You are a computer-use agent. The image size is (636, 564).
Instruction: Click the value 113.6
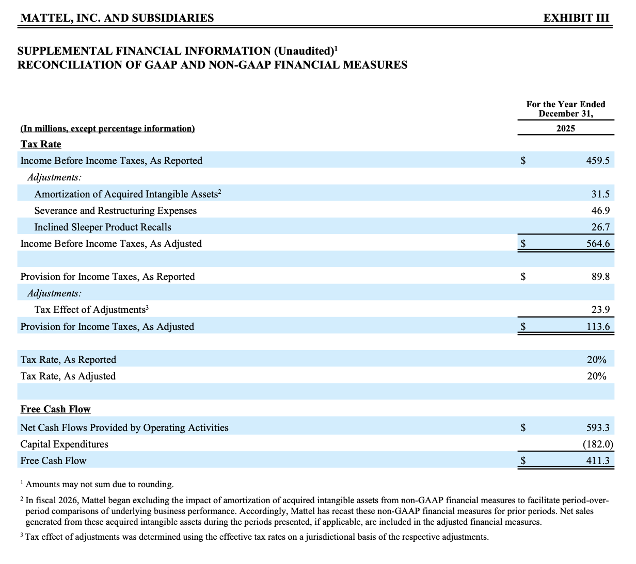pos(598,327)
